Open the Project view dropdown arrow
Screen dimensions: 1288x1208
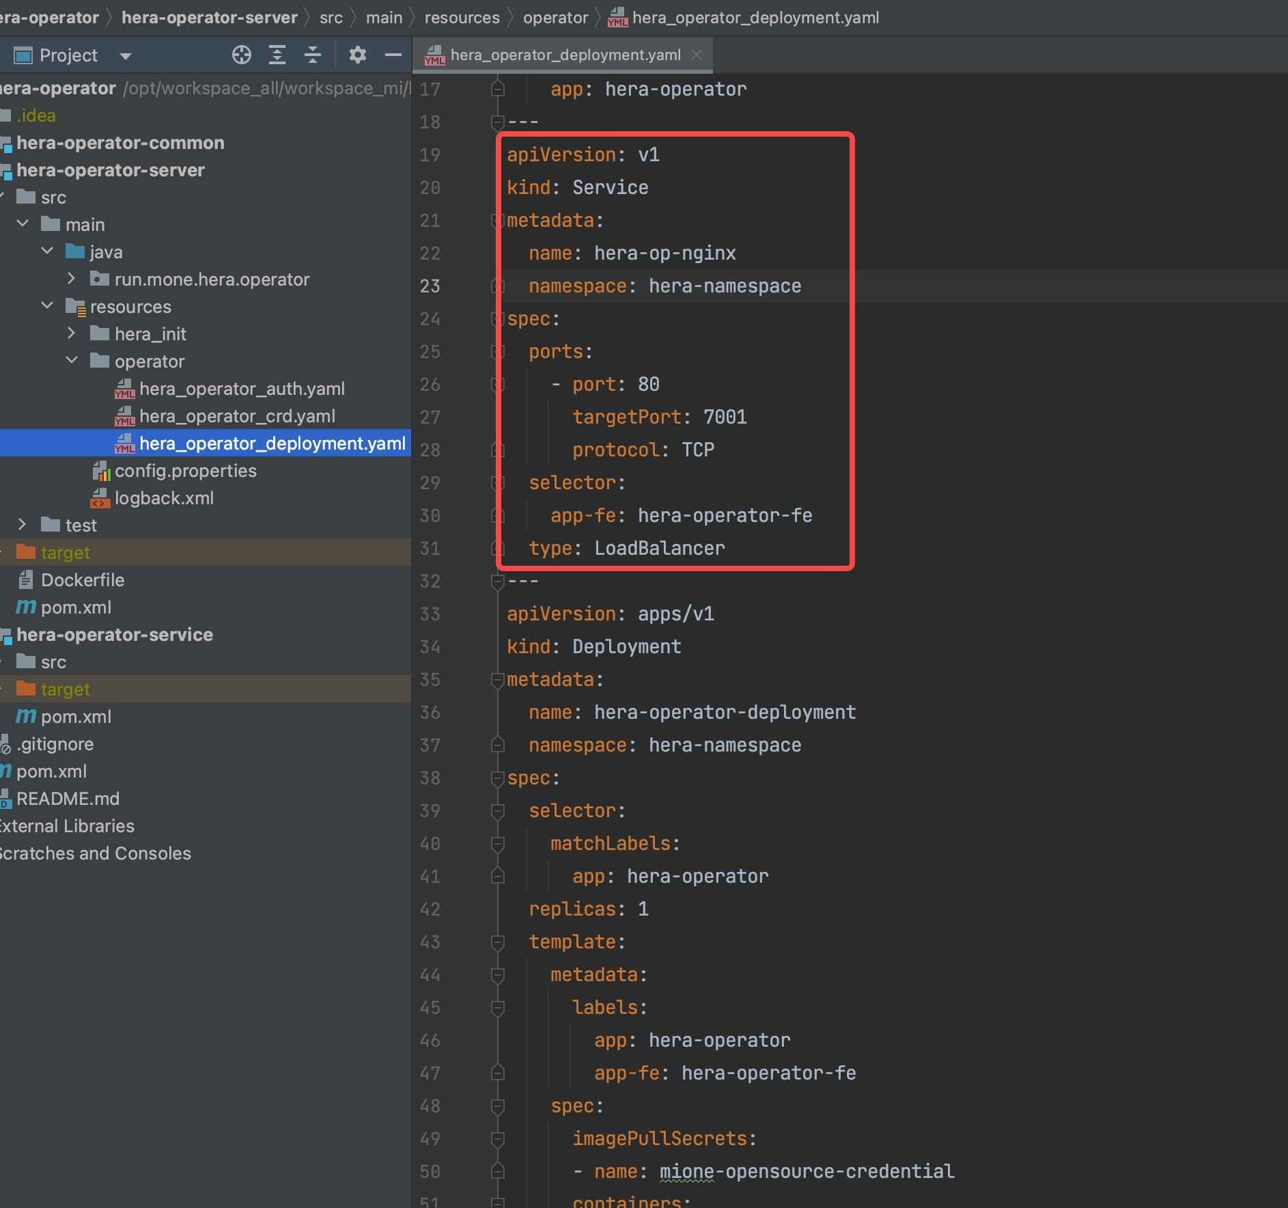tap(125, 56)
